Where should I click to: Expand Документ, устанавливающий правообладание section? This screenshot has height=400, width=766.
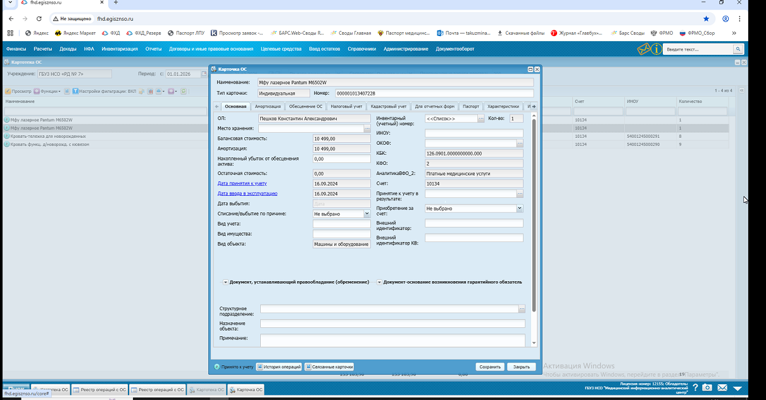(x=225, y=282)
